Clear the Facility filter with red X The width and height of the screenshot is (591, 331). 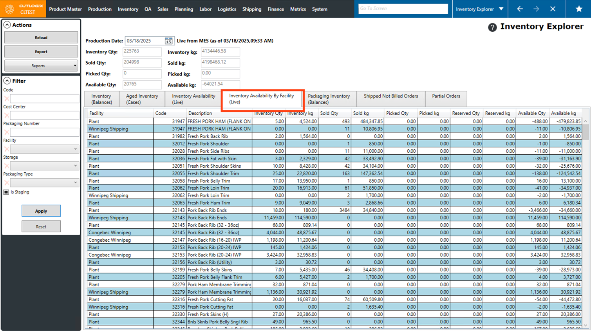coord(6,149)
